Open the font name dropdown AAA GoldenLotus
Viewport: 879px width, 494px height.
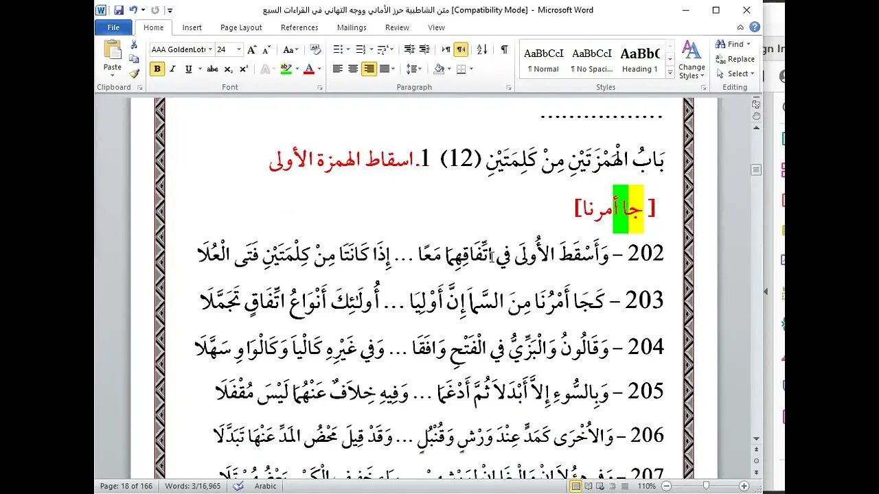209,49
